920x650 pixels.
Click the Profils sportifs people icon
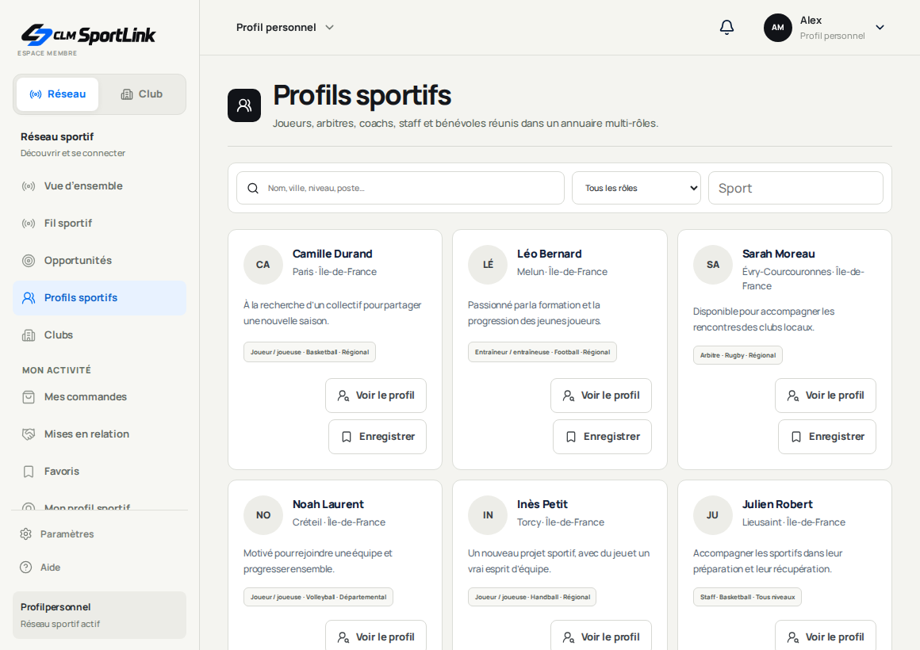(29, 298)
